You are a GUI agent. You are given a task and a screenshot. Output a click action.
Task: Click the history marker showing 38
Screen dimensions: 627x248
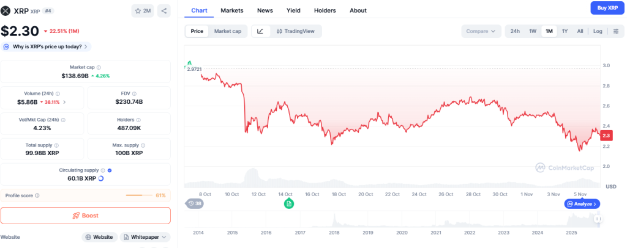pyautogui.click(x=195, y=203)
